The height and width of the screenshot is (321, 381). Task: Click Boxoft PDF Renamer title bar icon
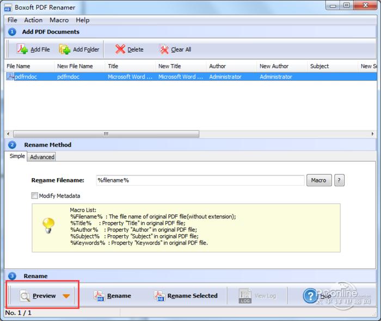pos(8,8)
